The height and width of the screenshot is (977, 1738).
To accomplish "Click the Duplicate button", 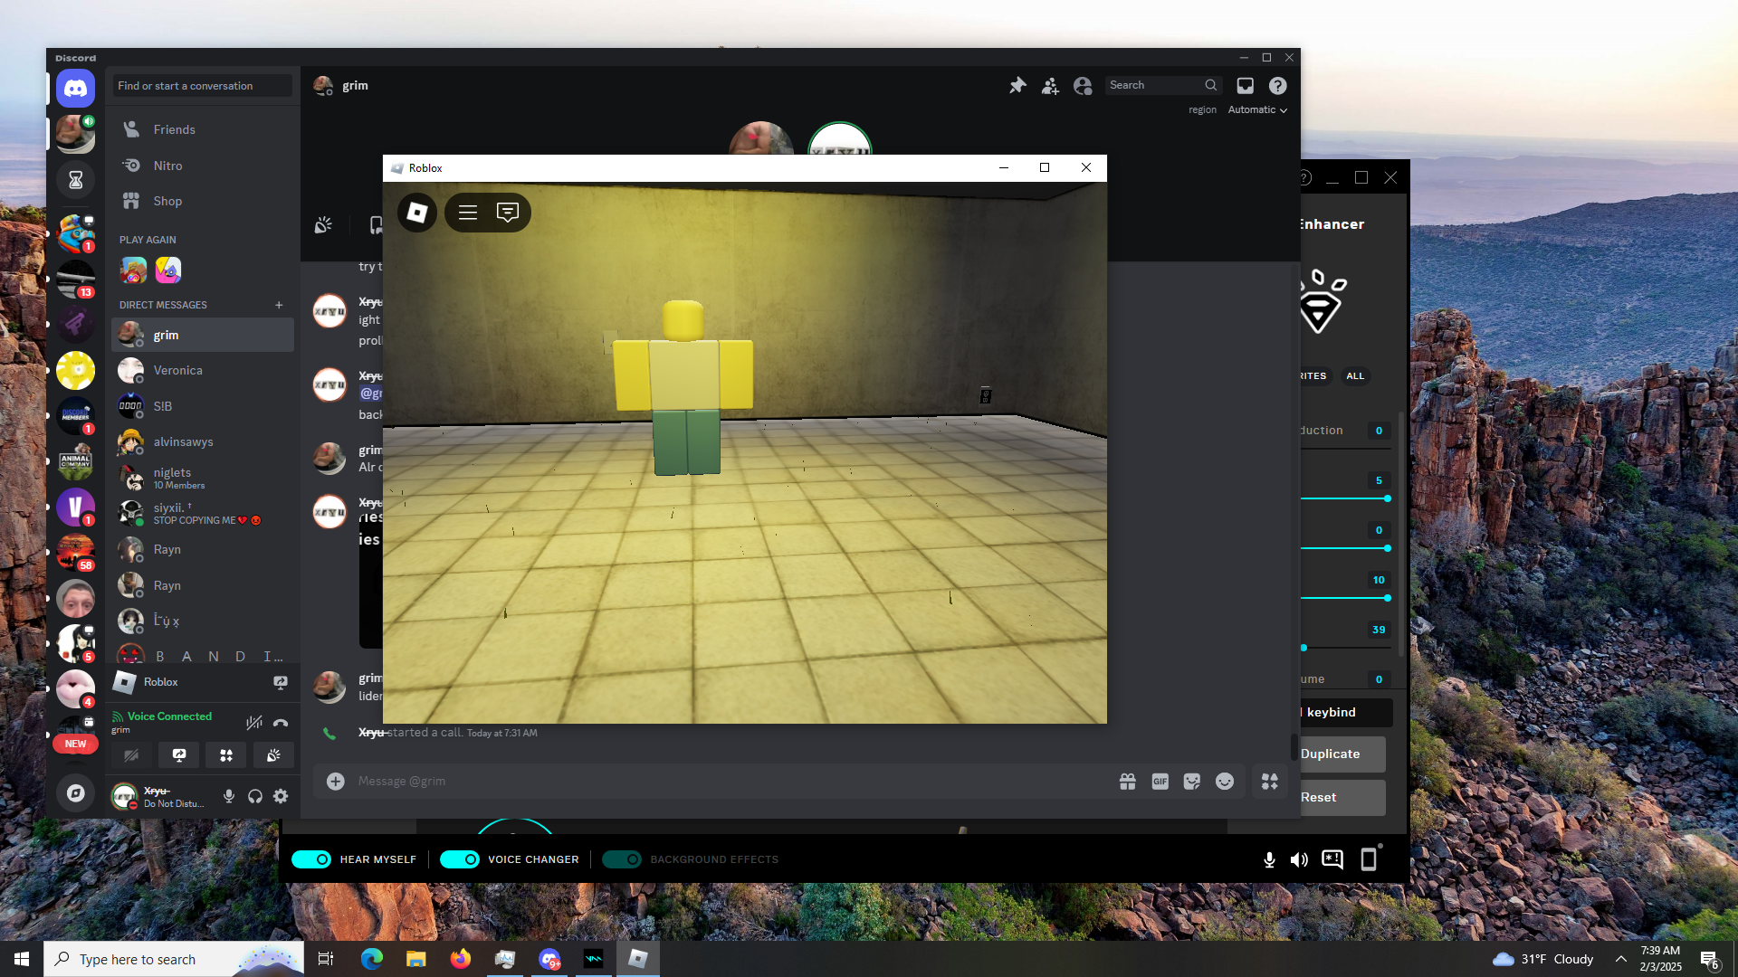I will pos(1339,754).
